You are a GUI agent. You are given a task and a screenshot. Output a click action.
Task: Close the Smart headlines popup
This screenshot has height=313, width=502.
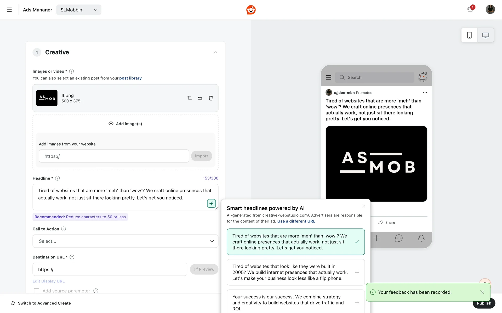point(363,206)
